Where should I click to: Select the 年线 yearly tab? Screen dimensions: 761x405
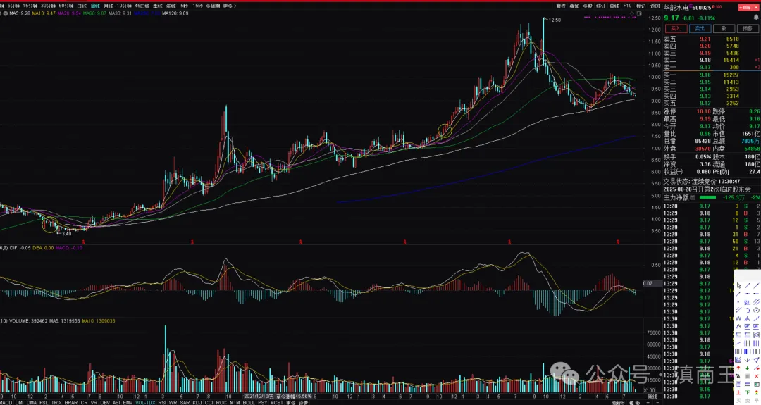(x=171, y=6)
